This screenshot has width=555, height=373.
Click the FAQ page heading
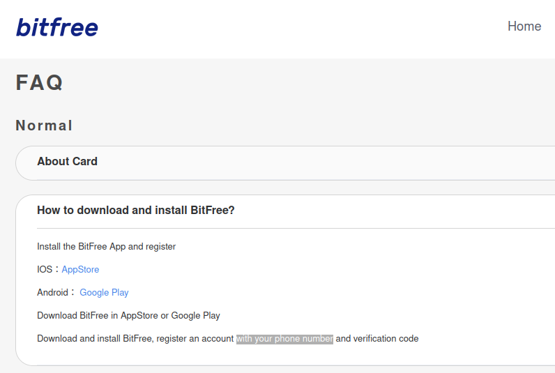tap(40, 83)
